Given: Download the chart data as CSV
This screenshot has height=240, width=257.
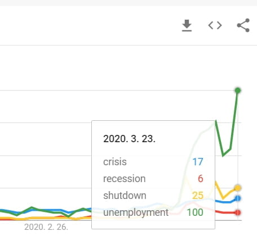Looking at the screenshot, I should click(x=187, y=25).
